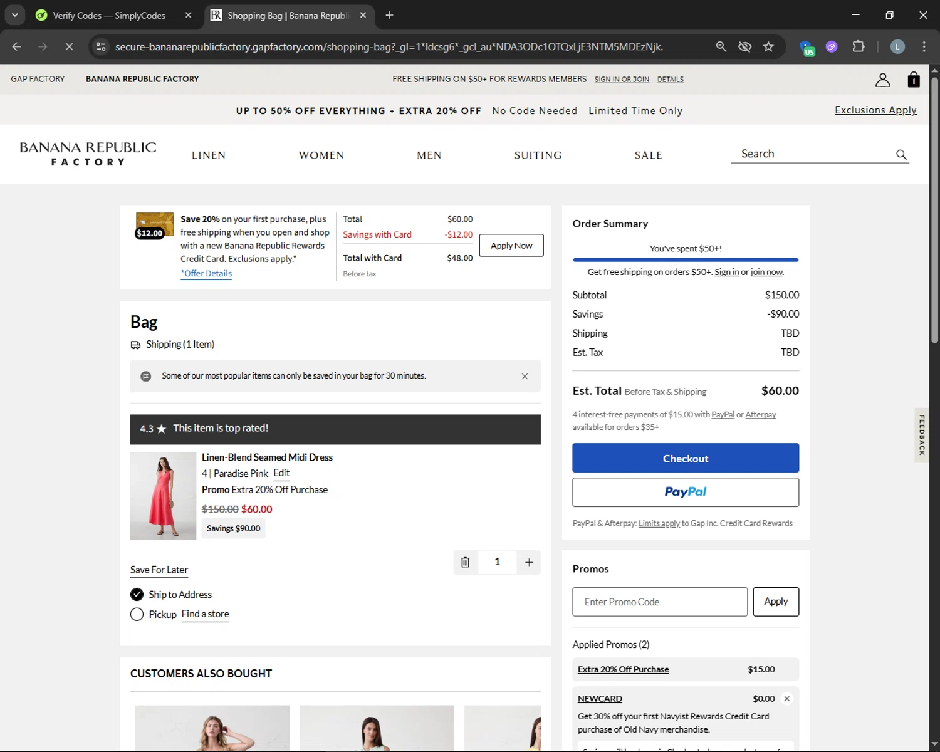Viewport: 940px width, 752px height.
Task: Open the Chrome three-dot menu
Action: point(924,46)
